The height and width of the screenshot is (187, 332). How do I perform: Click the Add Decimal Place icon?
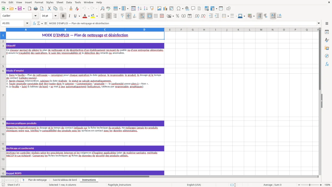pyautogui.click(x=197, y=16)
